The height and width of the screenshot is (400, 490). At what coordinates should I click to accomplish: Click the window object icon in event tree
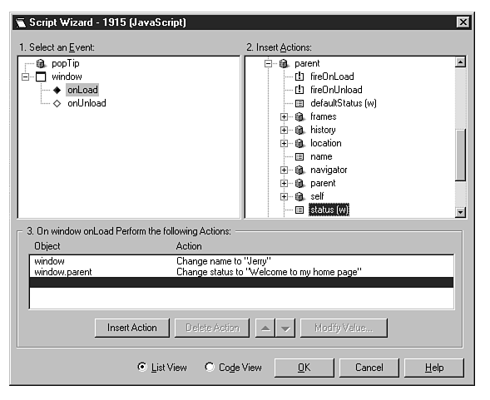click(41, 77)
